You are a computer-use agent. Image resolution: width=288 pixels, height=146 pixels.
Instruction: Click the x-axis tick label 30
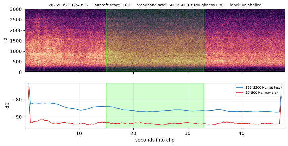(188, 133)
